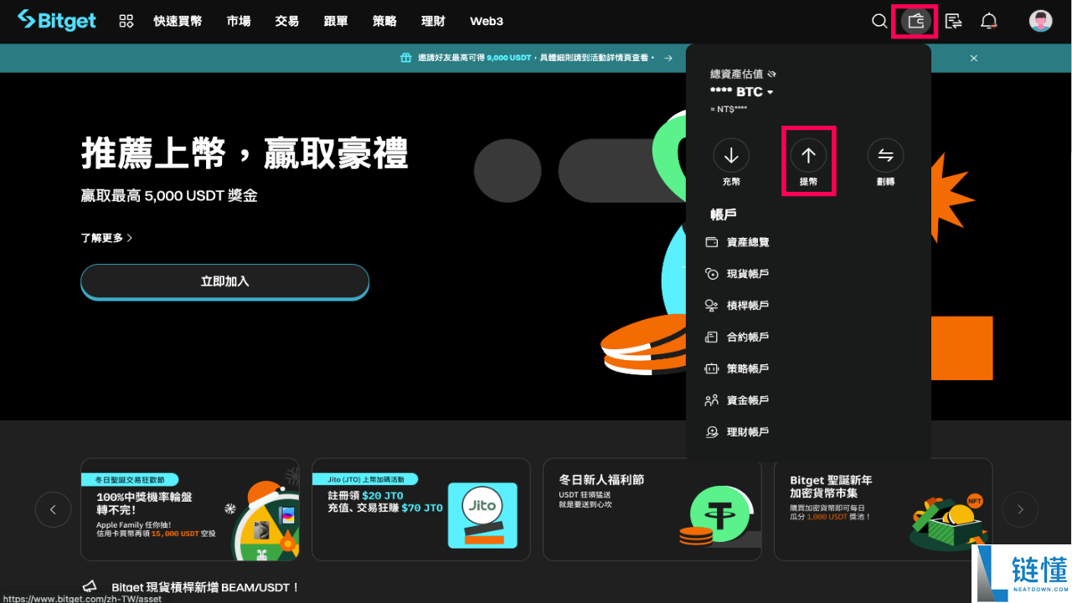This screenshot has height=603, width=1072.
Task: Toggle asset value visibility eye icon
Action: (771, 75)
